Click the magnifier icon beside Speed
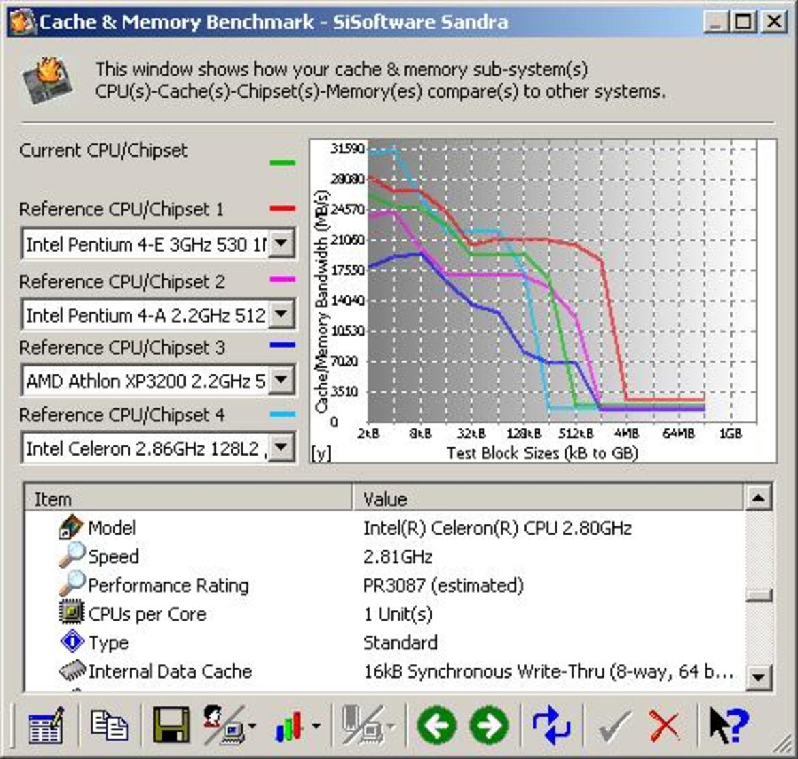 point(71,556)
